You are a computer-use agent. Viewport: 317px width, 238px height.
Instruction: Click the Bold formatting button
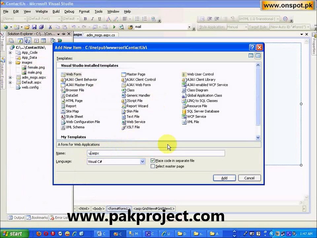85,19
